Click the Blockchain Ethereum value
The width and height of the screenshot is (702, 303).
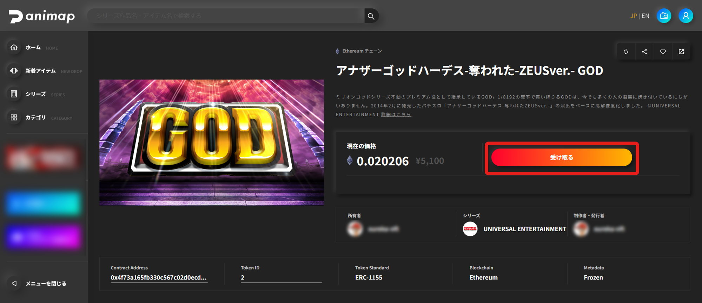tap(484, 277)
